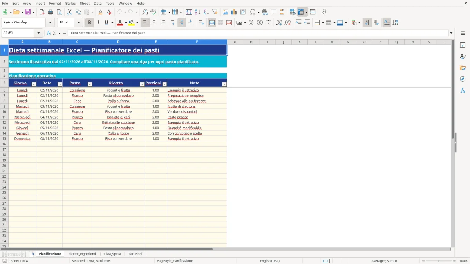470x264 pixels.
Task: Insert an image
Action: tap(226, 12)
